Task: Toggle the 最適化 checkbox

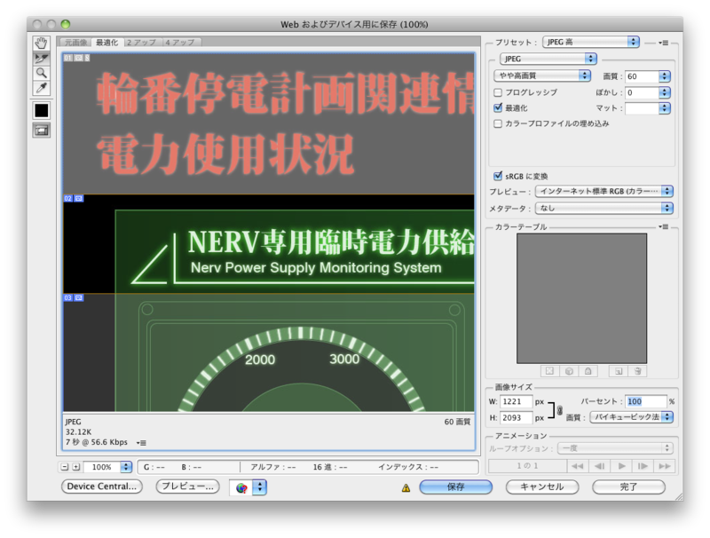Action: point(498,107)
